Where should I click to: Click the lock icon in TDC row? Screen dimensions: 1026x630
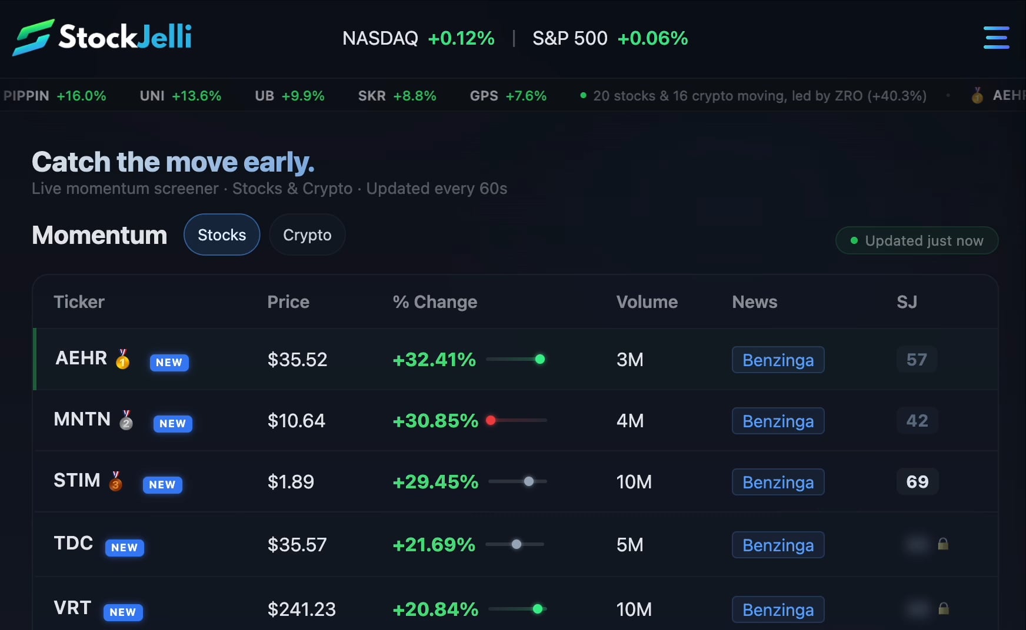point(943,544)
